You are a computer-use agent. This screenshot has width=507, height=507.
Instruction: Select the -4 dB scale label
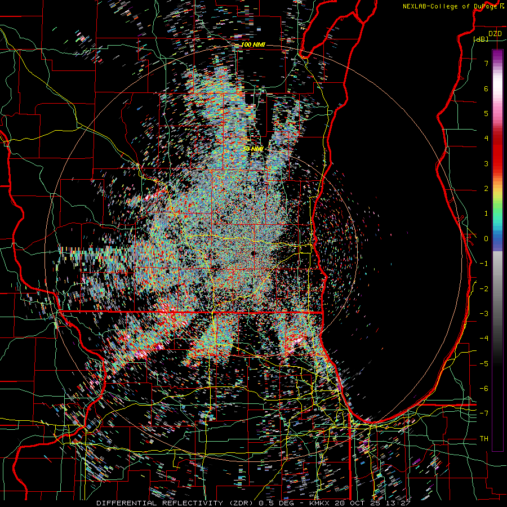tap(484, 339)
